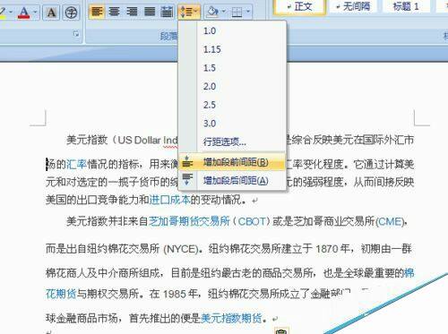Follow the CME hyperlink
The image size is (448, 334).
[390, 222]
